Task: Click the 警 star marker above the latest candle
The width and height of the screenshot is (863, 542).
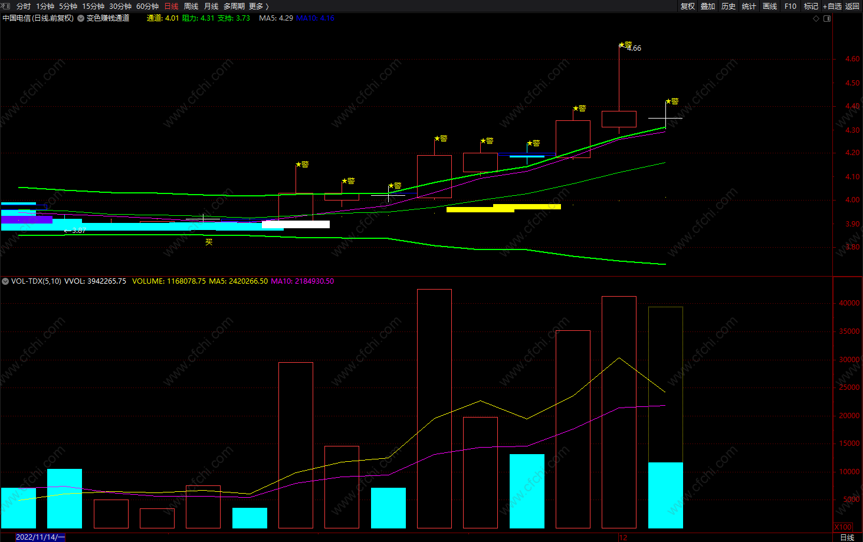Action: point(672,101)
